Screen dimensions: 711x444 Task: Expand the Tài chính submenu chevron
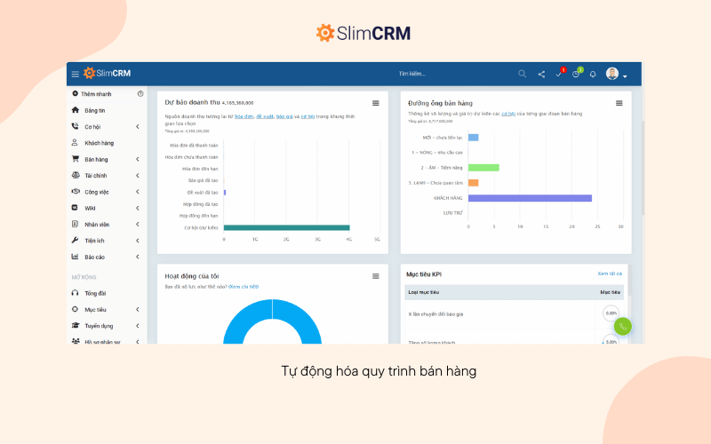click(138, 176)
